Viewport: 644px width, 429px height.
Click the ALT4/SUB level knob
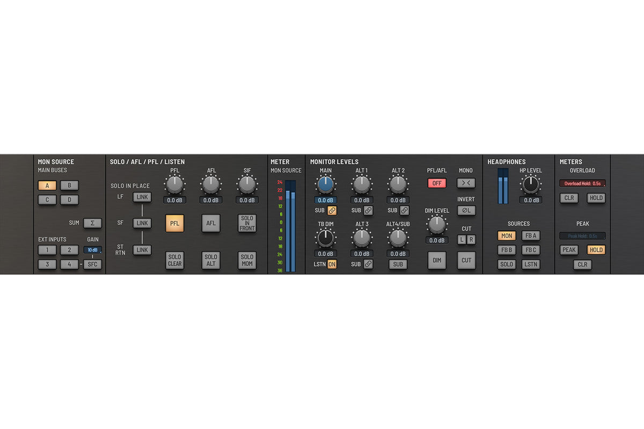point(398,238)
